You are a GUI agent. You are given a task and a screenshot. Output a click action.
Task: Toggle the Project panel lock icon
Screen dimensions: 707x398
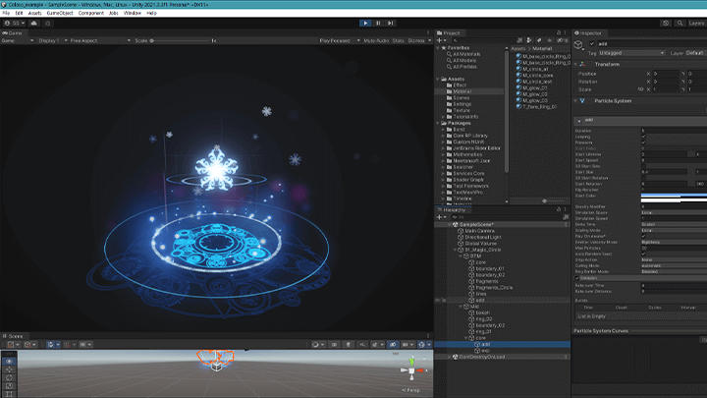point(559,33)
